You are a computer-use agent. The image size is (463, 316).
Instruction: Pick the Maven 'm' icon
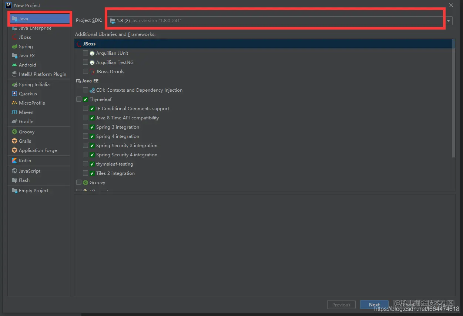(x=14, y=112)
